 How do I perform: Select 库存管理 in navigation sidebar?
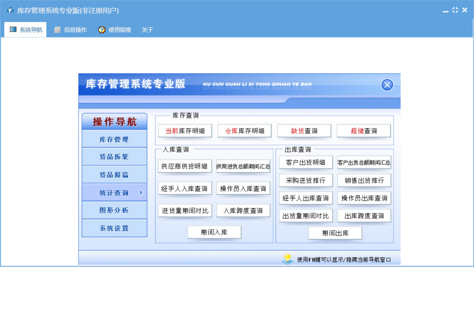114,140
